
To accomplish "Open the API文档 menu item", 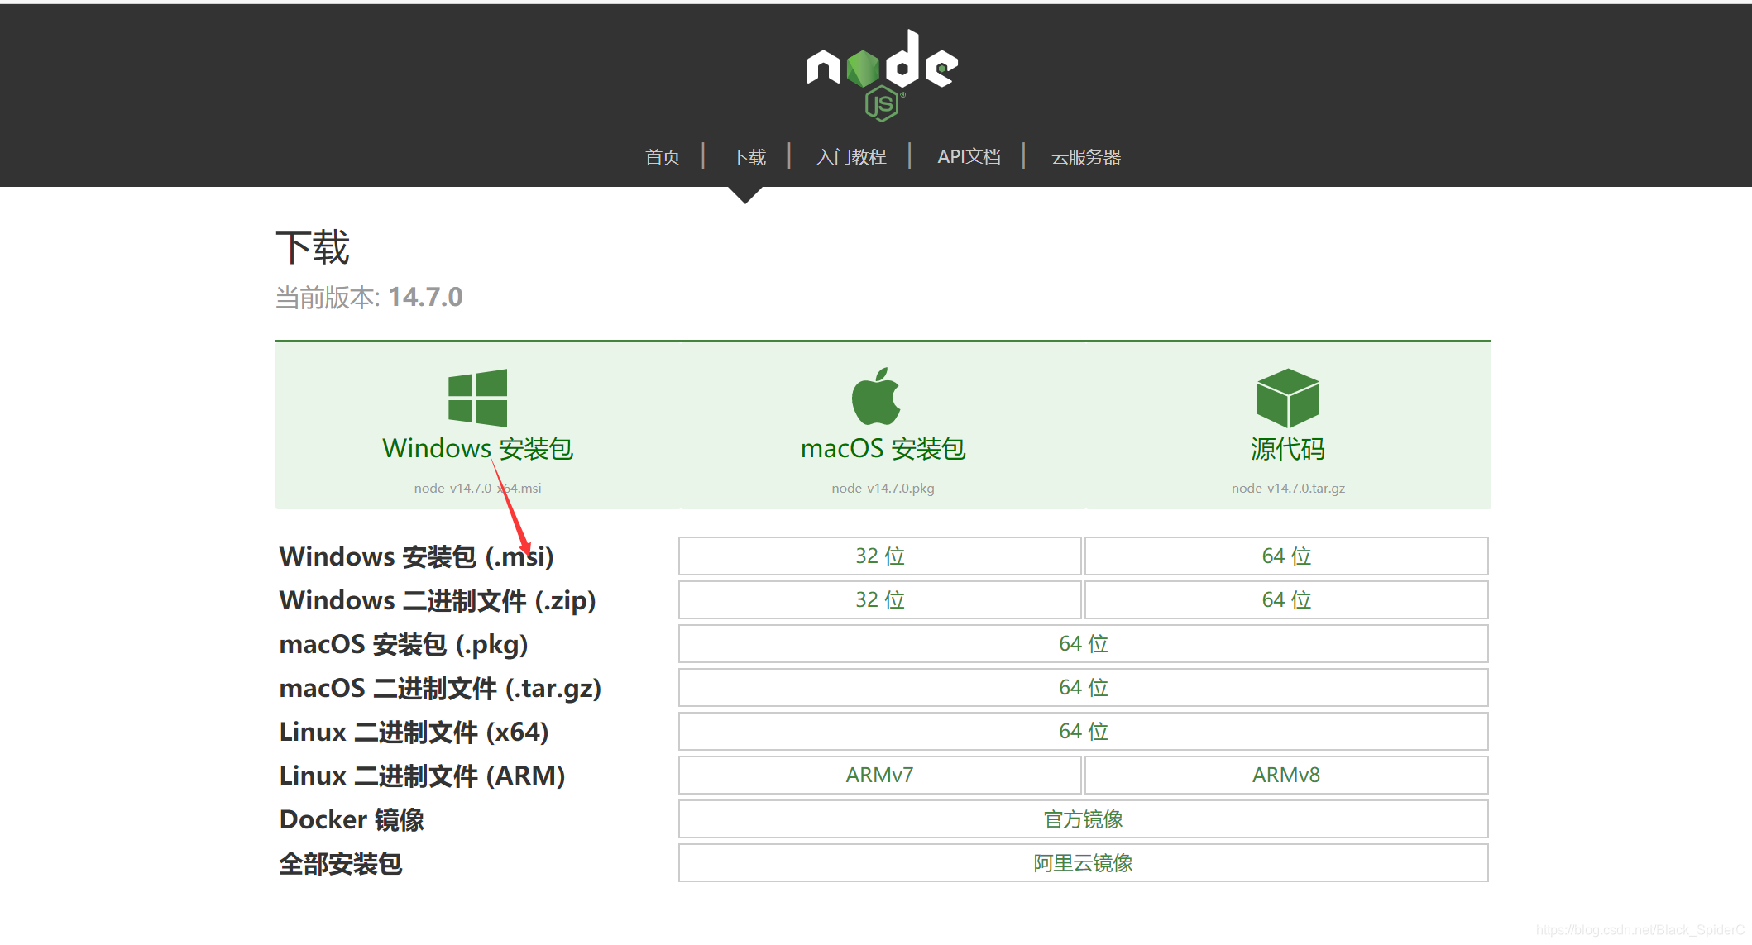I will [x=969, y=156].
